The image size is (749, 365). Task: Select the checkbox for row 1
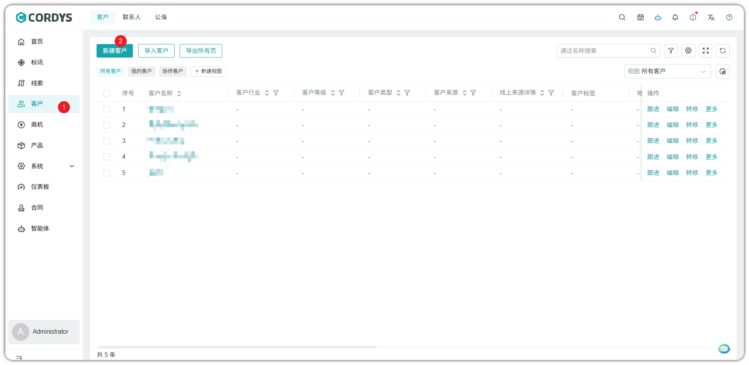coord(107,109)
